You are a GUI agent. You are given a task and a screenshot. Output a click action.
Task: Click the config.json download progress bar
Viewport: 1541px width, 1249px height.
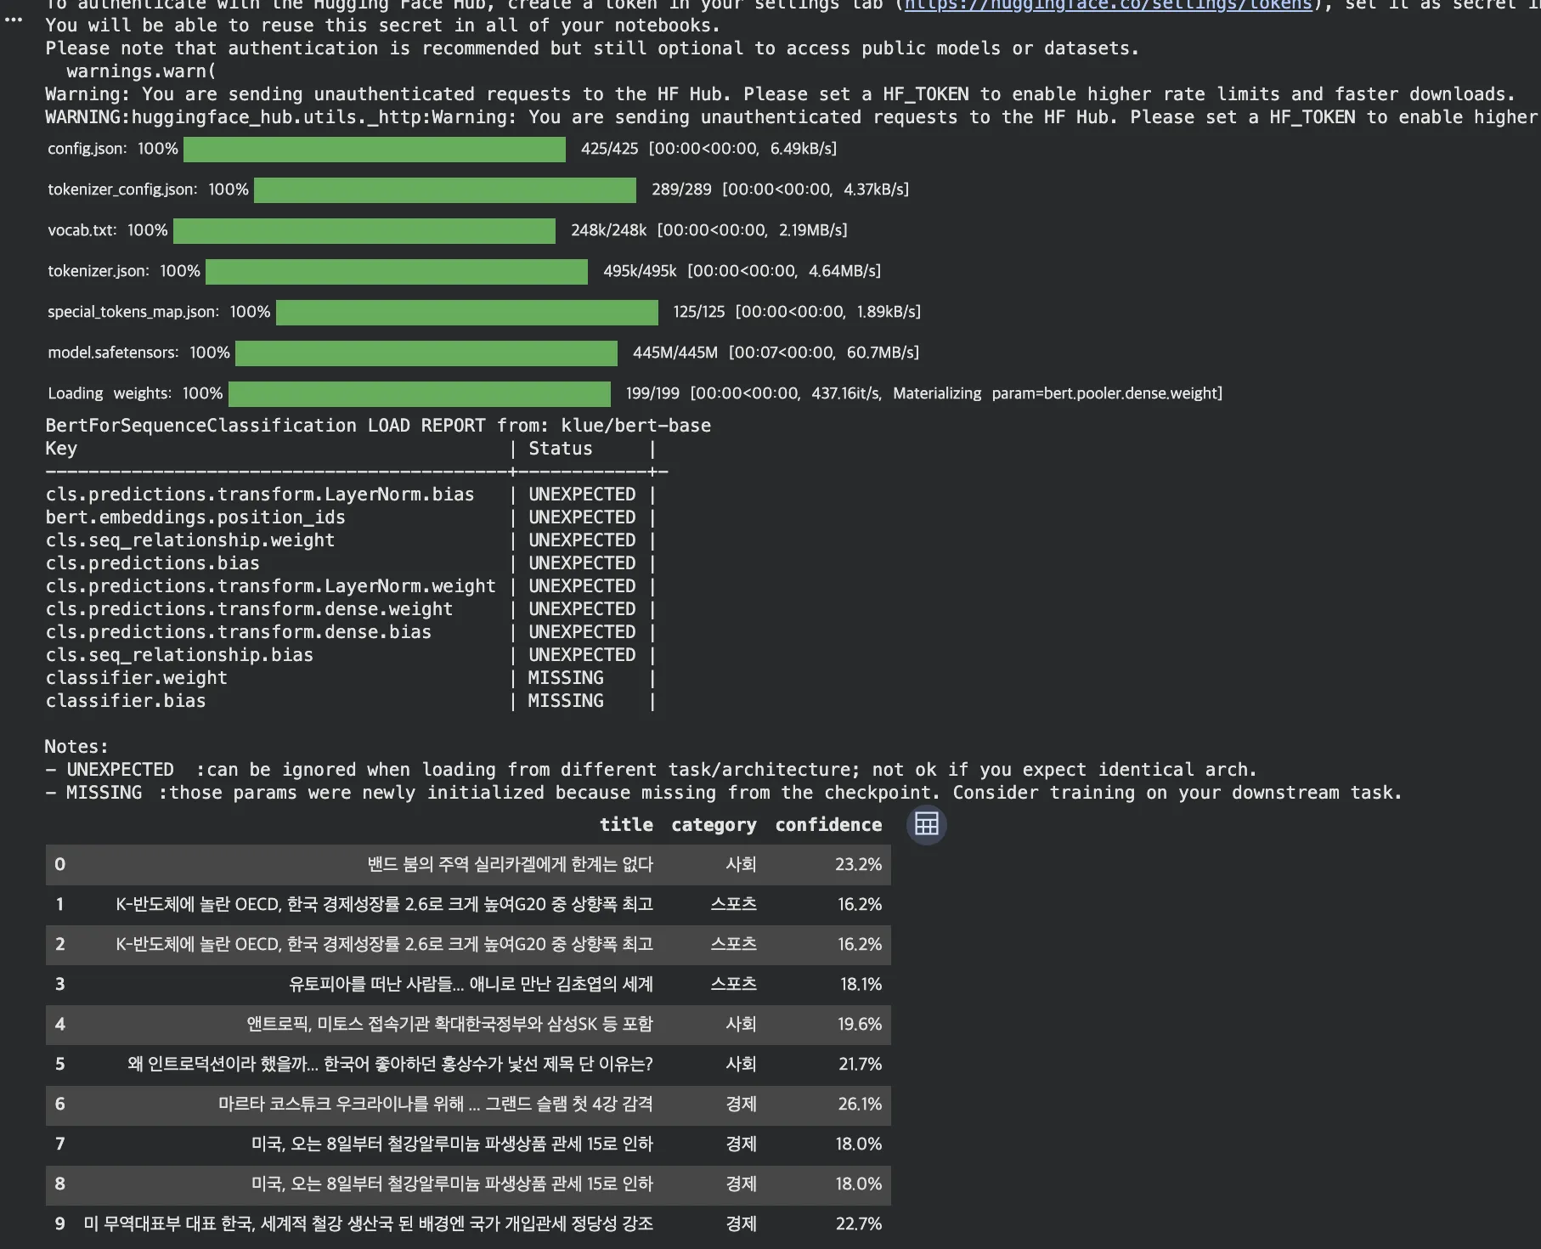click(375, 149)
